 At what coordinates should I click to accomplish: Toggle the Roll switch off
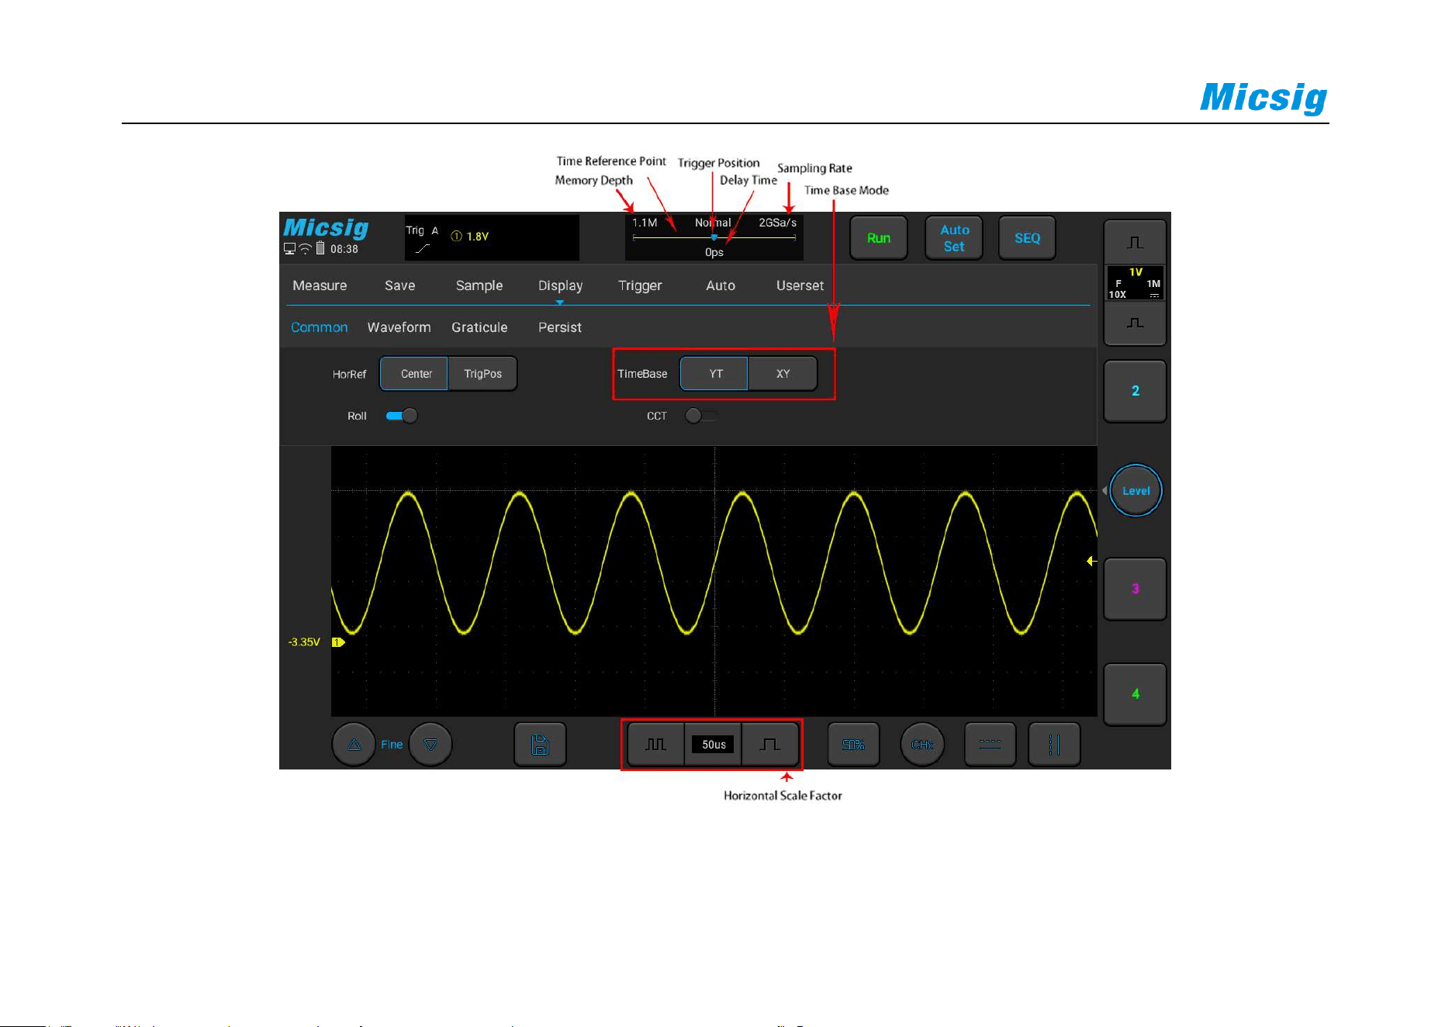(402, 416)
